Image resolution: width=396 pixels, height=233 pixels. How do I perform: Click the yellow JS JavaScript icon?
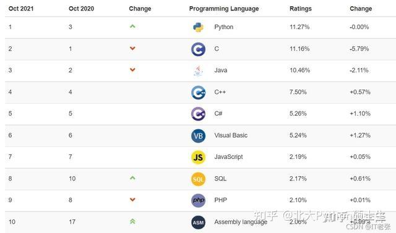[x=198, y=158]
